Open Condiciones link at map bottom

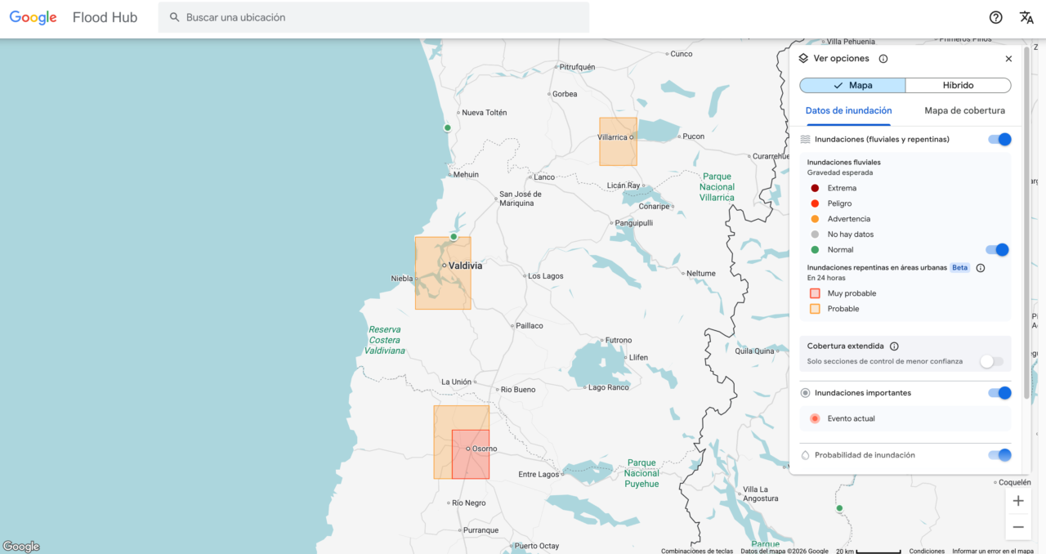[x=927, y=551]
